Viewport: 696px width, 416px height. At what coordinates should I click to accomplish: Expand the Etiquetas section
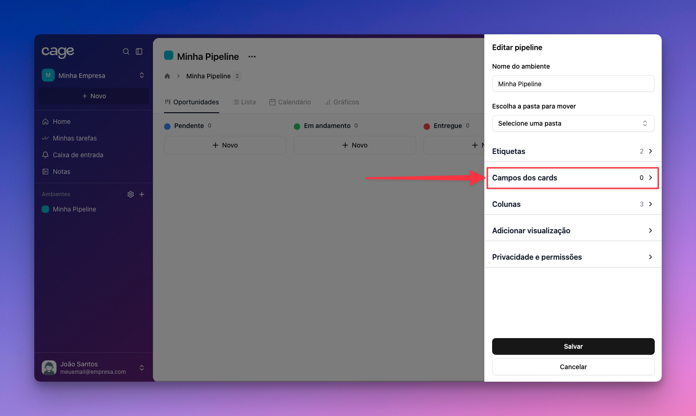click(572, 151)
